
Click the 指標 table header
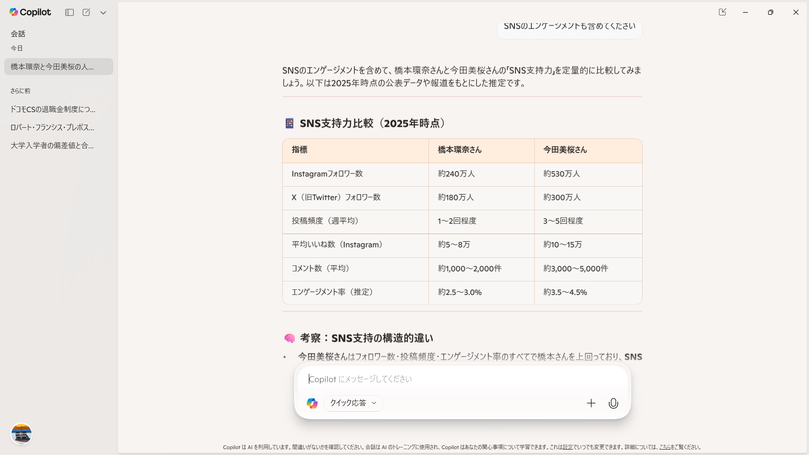(x=300, y=150)
